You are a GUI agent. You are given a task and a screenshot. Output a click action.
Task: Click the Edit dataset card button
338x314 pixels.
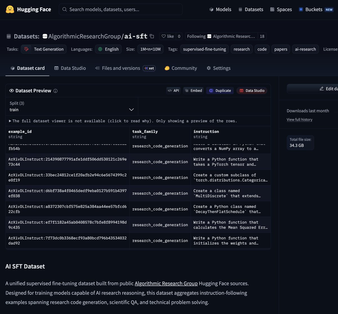pos(312,89)
